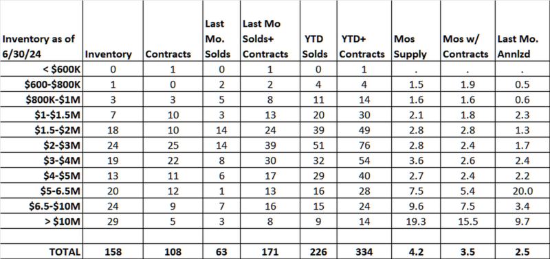The image size is (550, 259).
Task: Select the Contracts column header cell
Action: click(168, 54)
